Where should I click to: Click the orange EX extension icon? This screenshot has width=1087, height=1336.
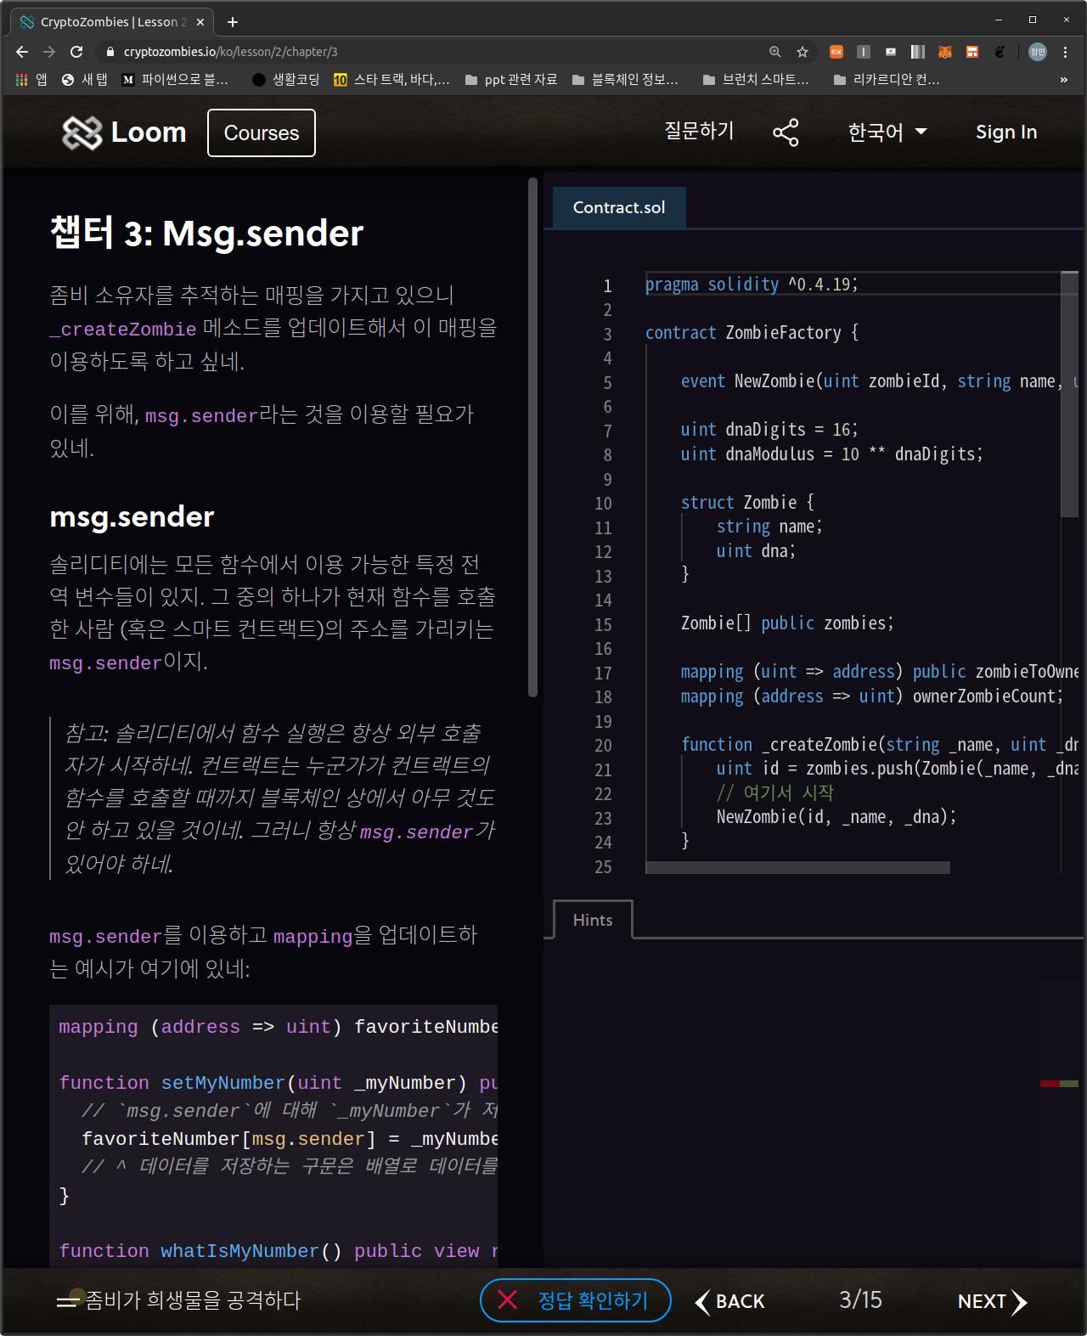[x=836, y=52]
